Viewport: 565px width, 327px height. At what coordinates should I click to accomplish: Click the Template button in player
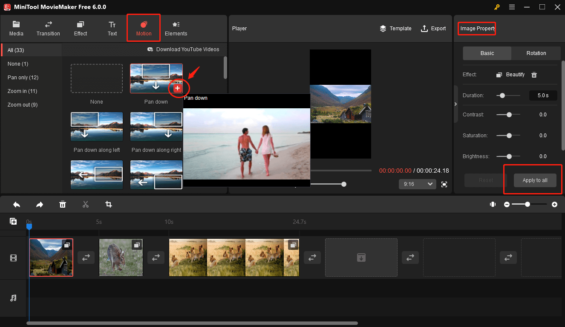point(395,29)
